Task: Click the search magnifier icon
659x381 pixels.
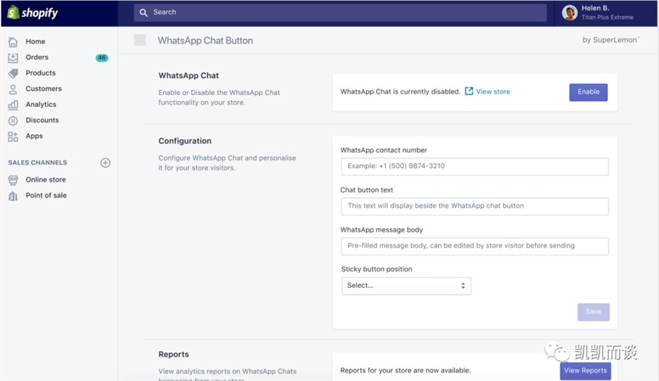Action: pos(144,13)
